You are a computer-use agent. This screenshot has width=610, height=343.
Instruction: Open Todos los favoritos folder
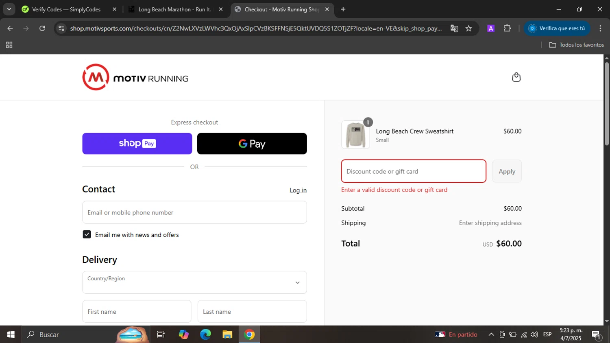[576, 45]
